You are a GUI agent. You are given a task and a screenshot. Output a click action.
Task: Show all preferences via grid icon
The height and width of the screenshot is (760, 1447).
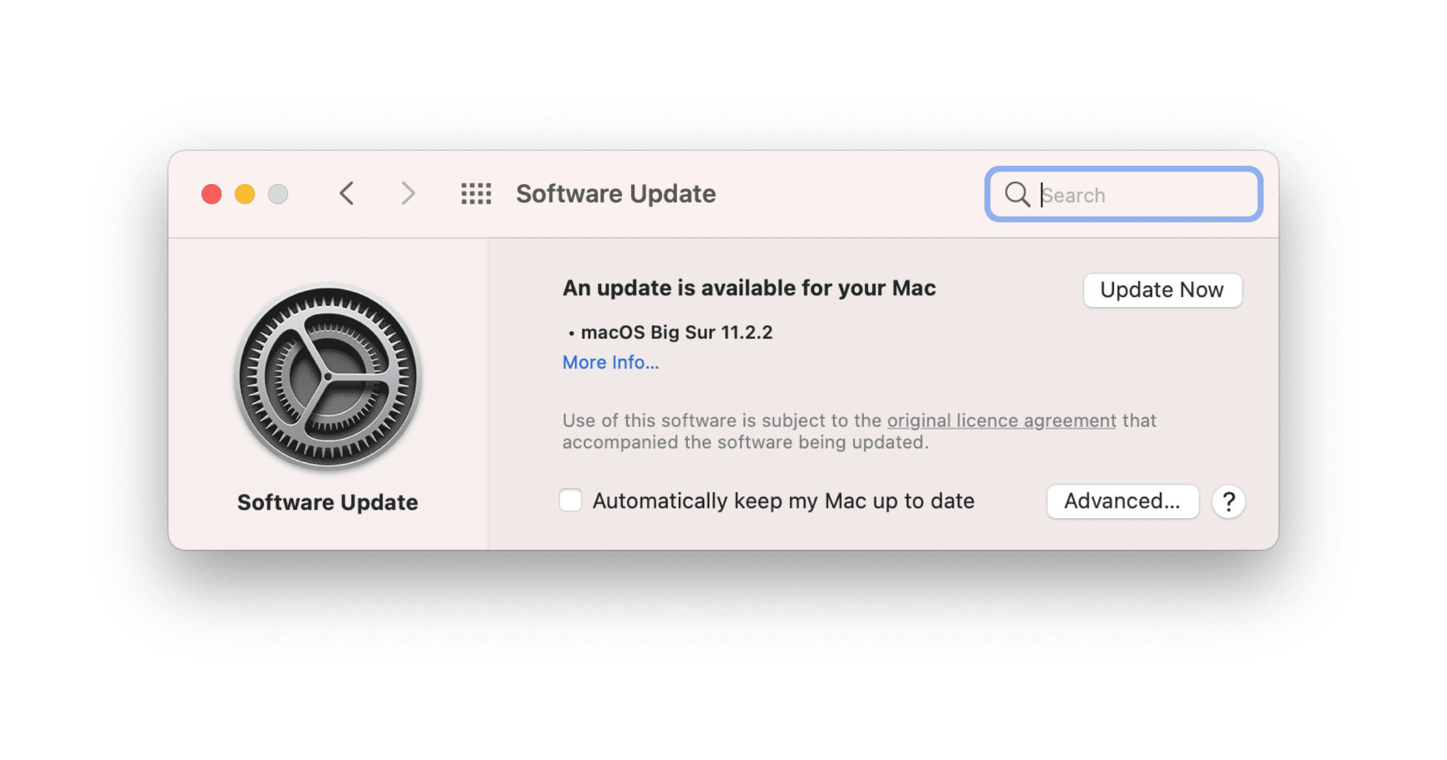(x=476, y=194)
